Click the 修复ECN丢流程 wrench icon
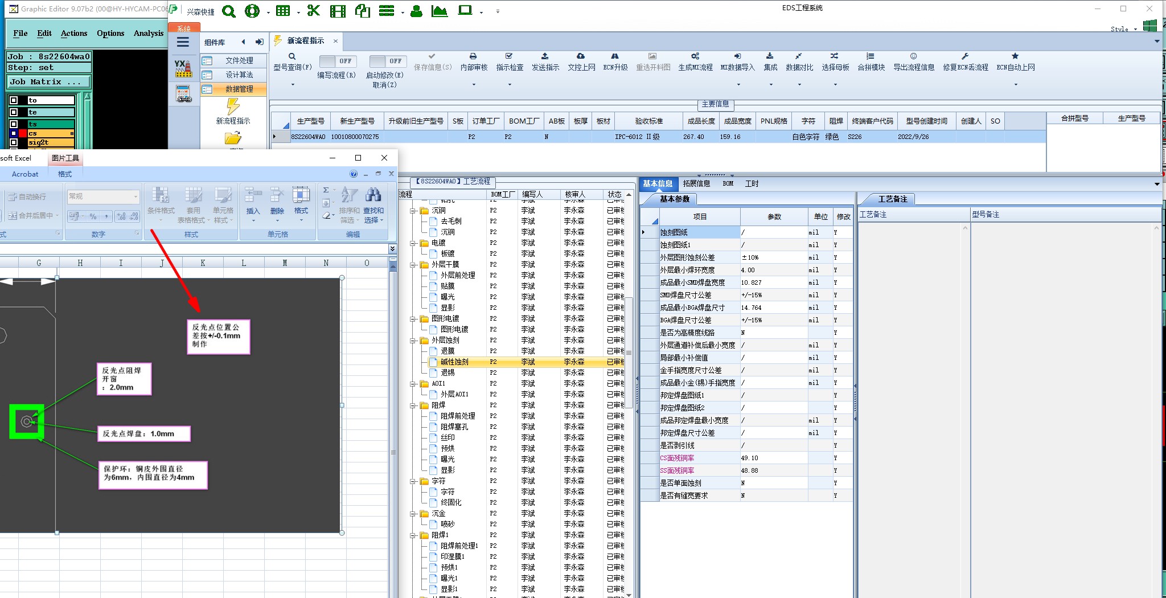 pos(965,56)
